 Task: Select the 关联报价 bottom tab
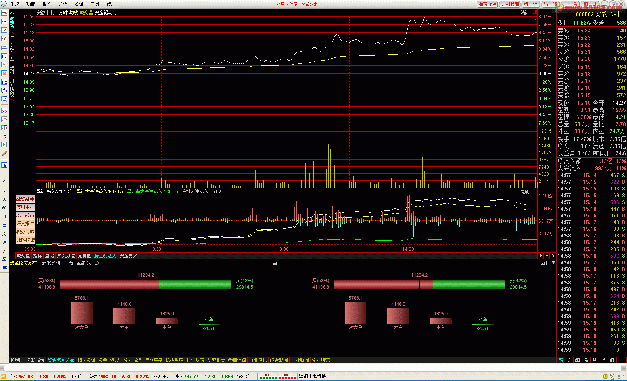pyautogui.click(x=35, y=360)
